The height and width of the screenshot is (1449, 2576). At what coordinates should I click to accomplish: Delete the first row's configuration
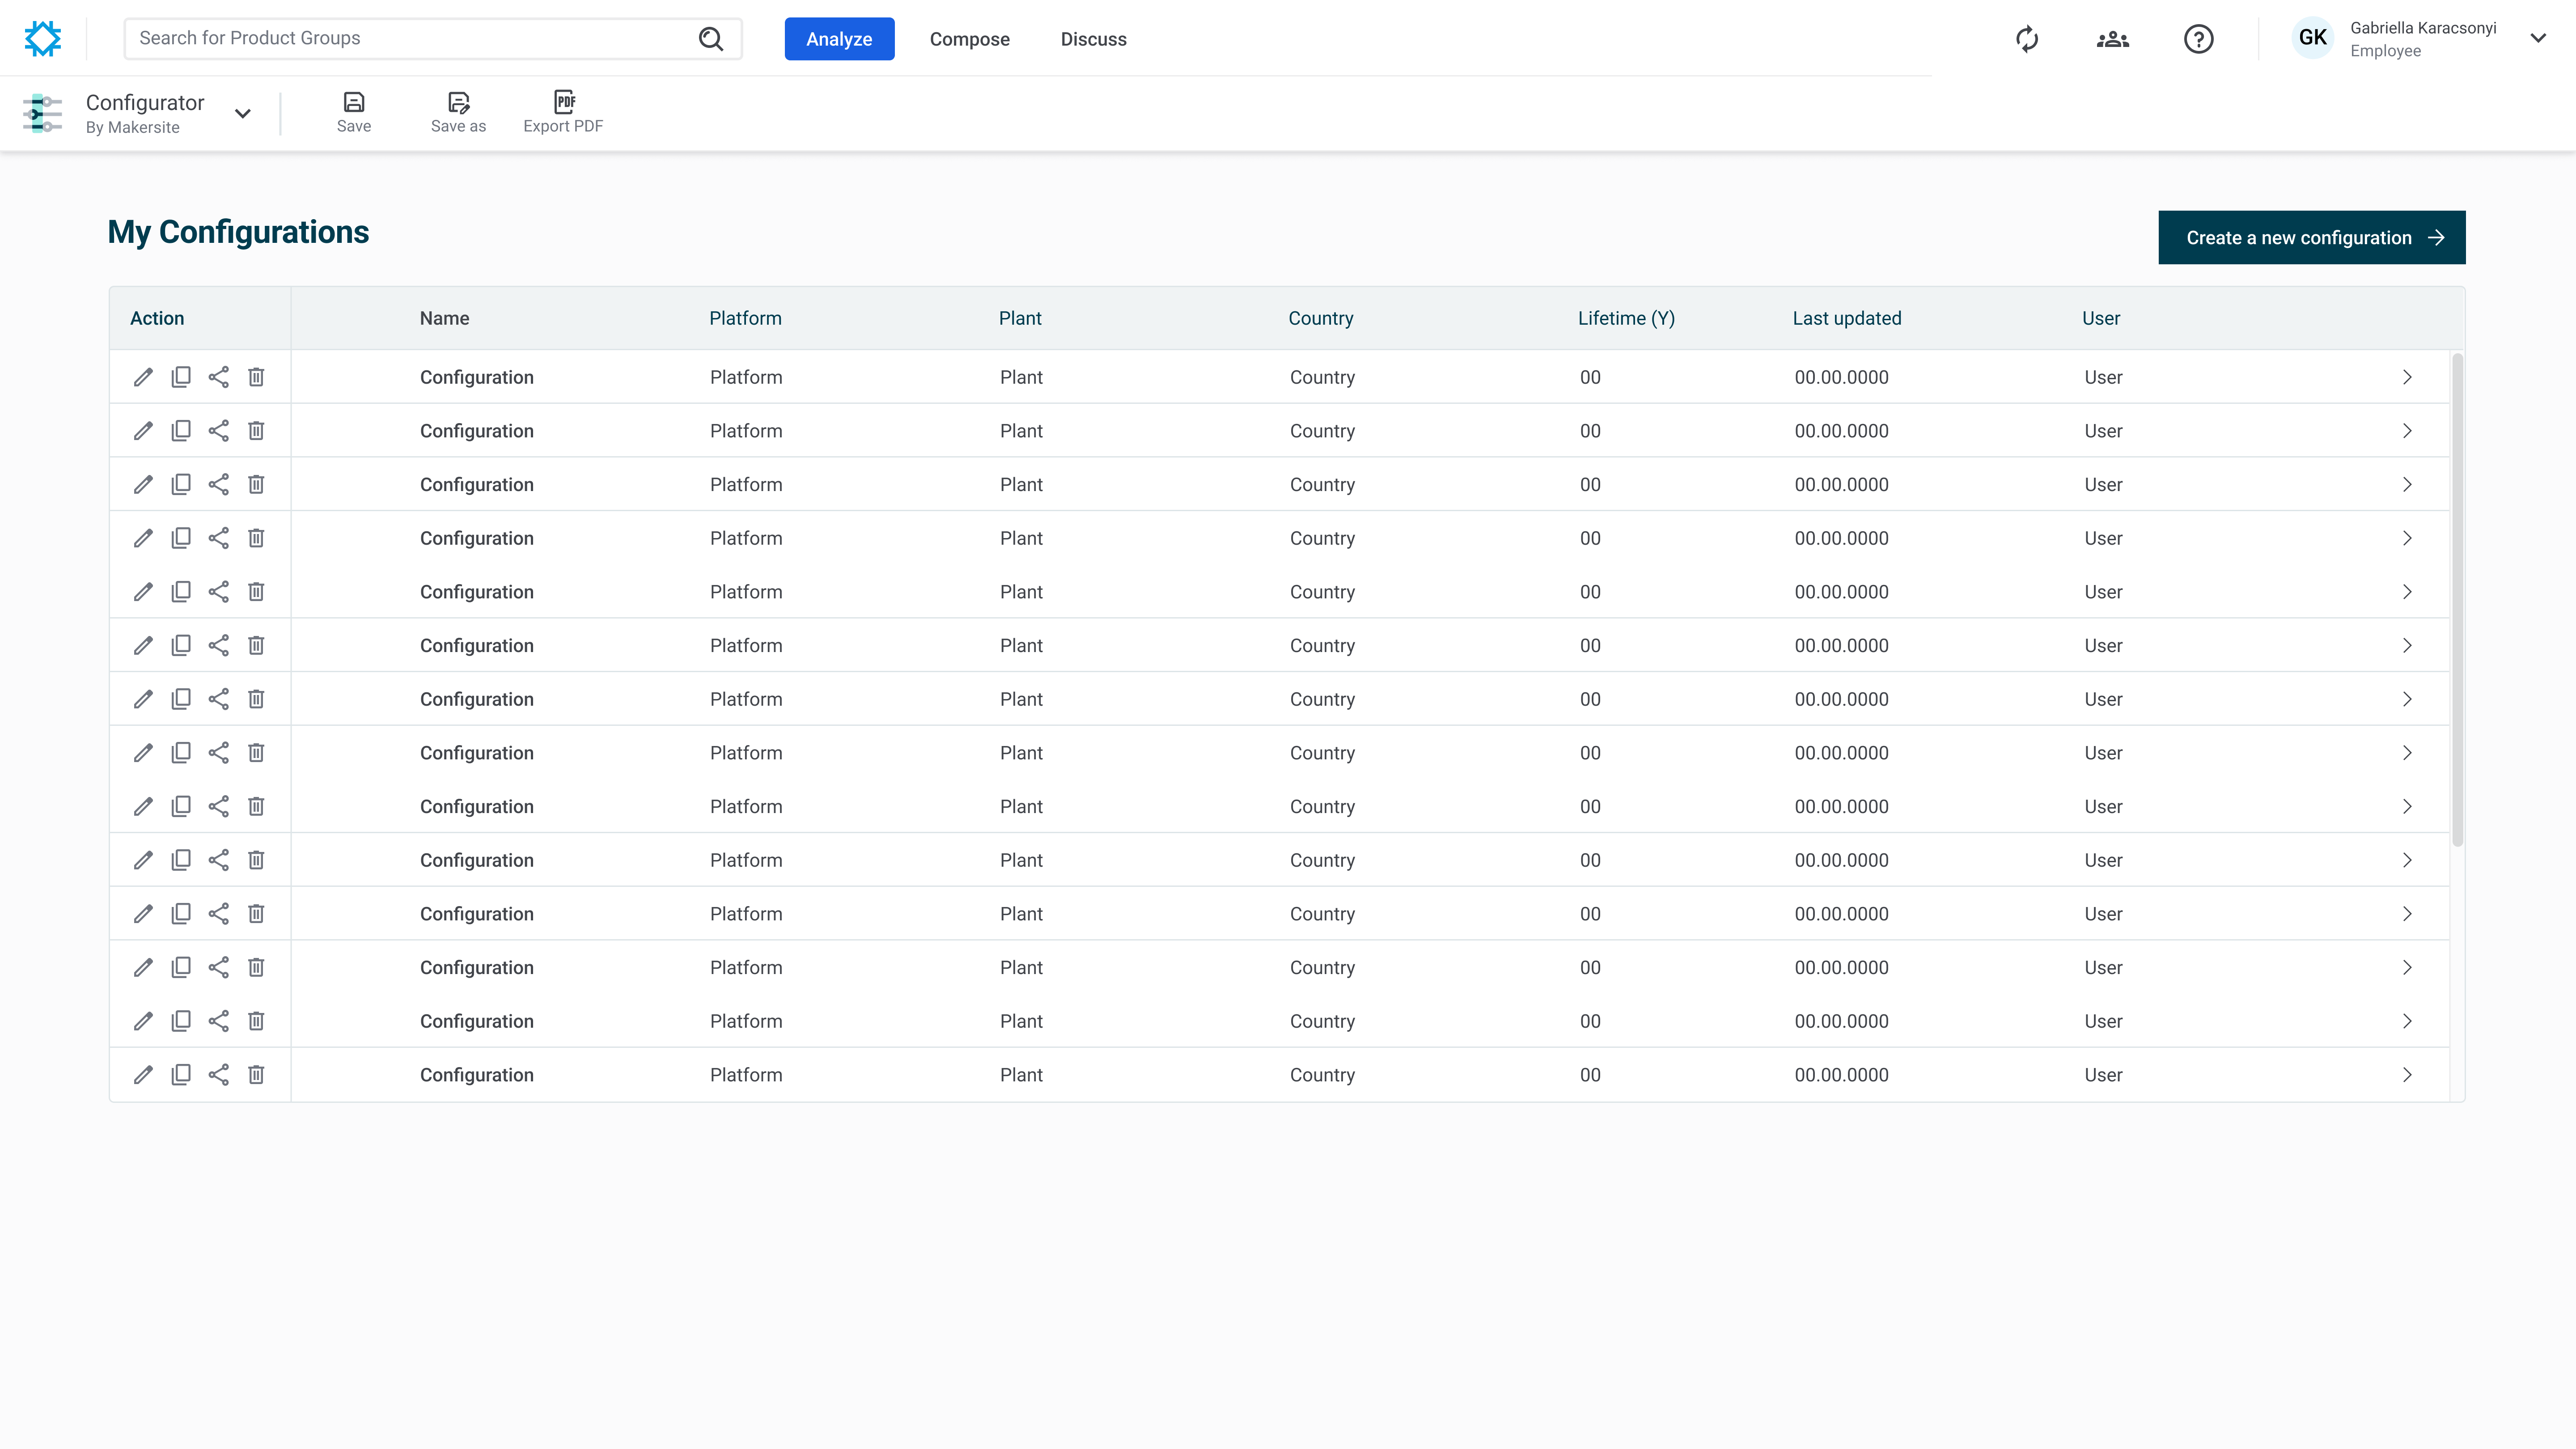[x=256, y=377]
